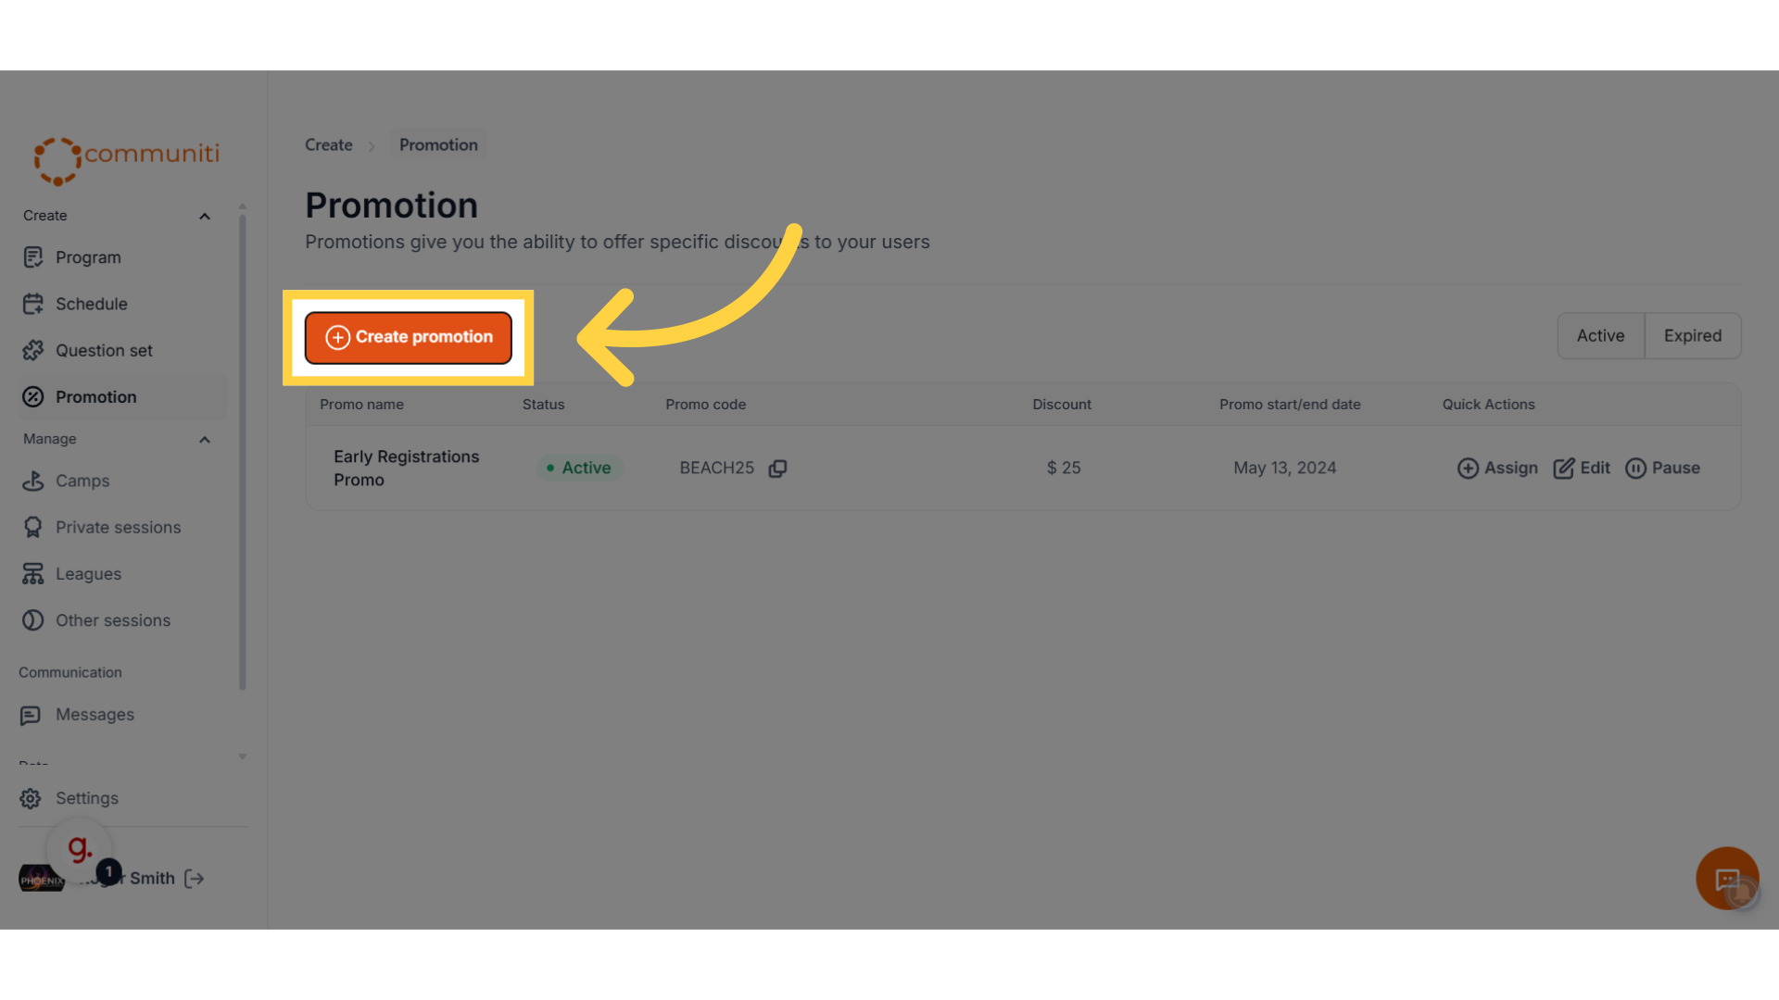Image resolution: width=1779 pixels, height=1000 pixels.
Task: Switch filter to Expired promotions
Action: point(1692,336)
